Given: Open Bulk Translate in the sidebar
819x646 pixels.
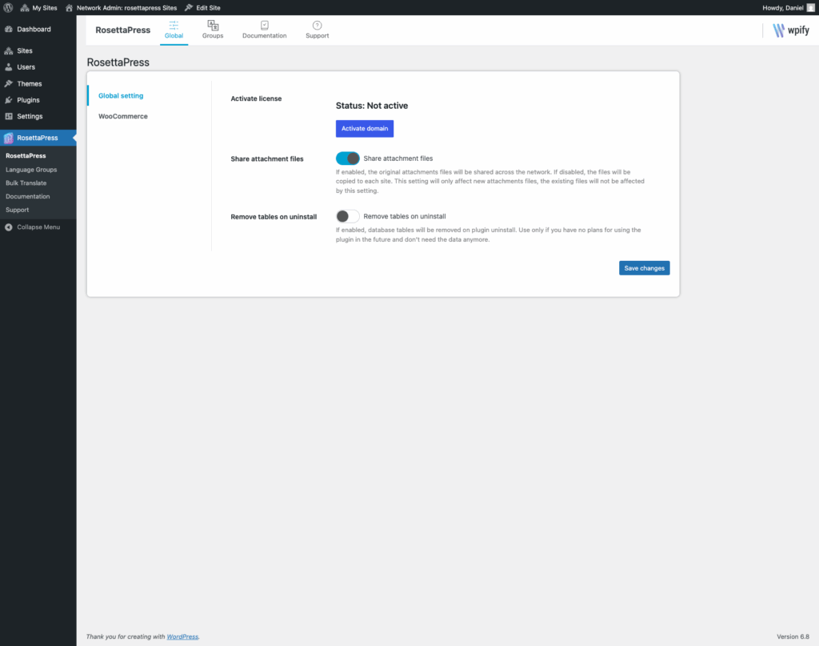Looking at the screenshot, I should tap(26, 183).
